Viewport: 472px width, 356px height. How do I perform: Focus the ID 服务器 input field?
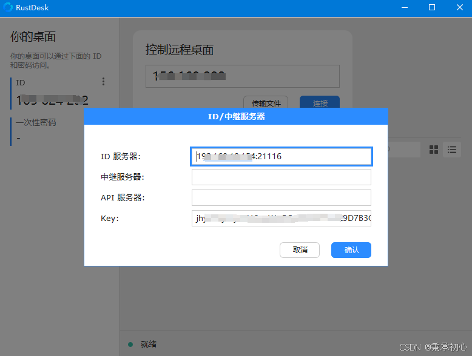(281, 157)
